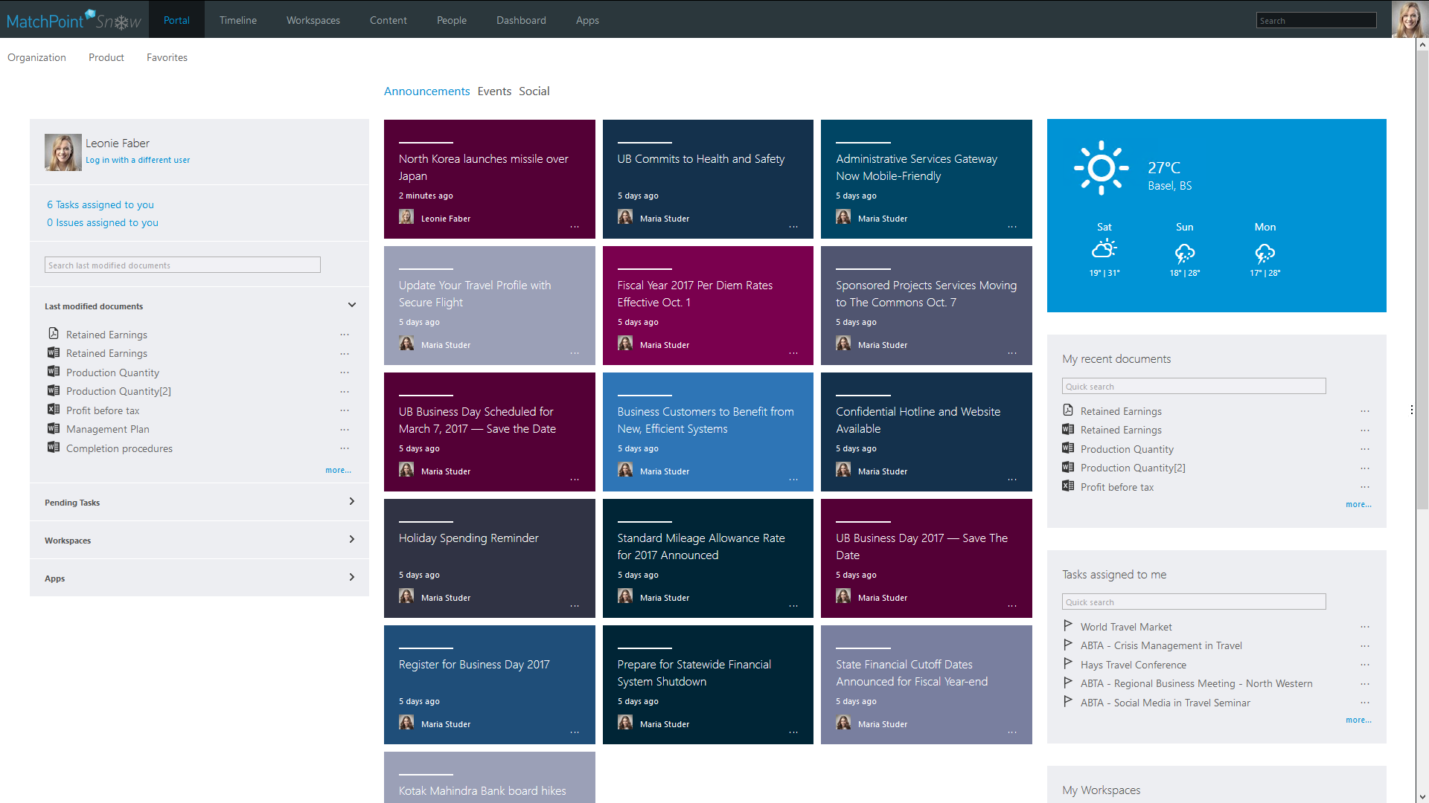Click PDF icon for Retained Earnings in My recent documents
This screenshot has height=803, width=1429.
(1068, 410)
